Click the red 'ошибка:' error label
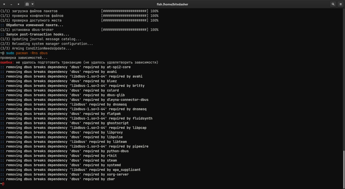This screenshot has height=189, width=345. click(7, 62)
